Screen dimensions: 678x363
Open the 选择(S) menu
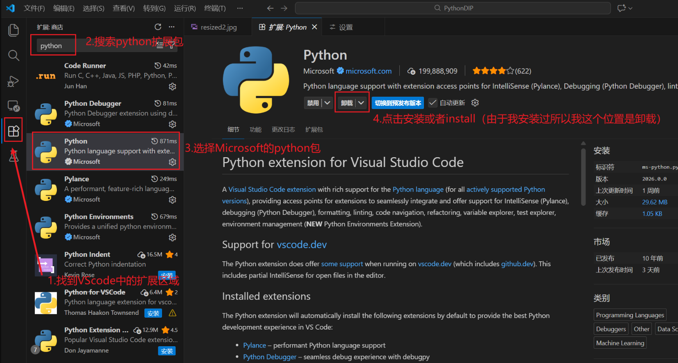94,8
